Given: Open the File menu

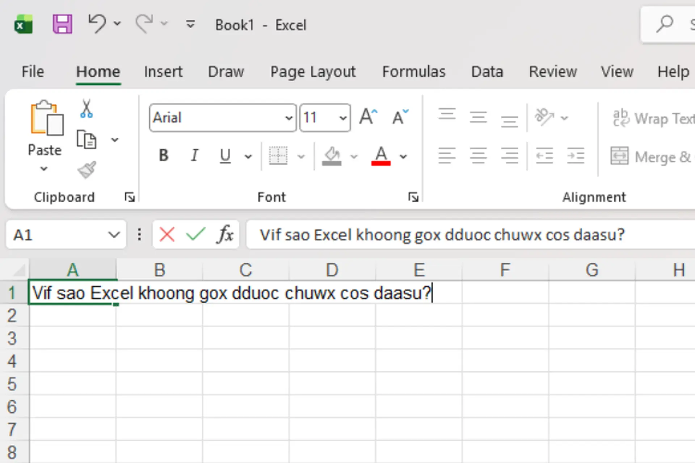Looking at the screenshot, I should [x=33, y=72].
